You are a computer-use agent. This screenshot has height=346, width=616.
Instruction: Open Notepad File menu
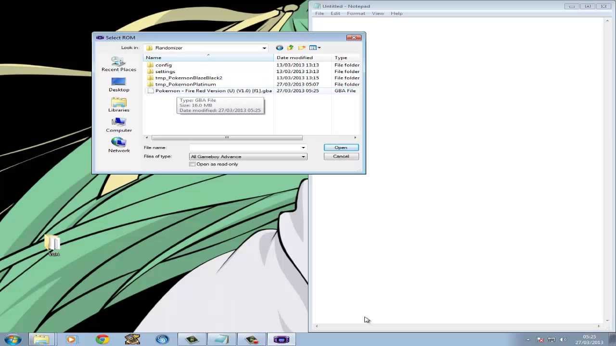tap(320, 13)
